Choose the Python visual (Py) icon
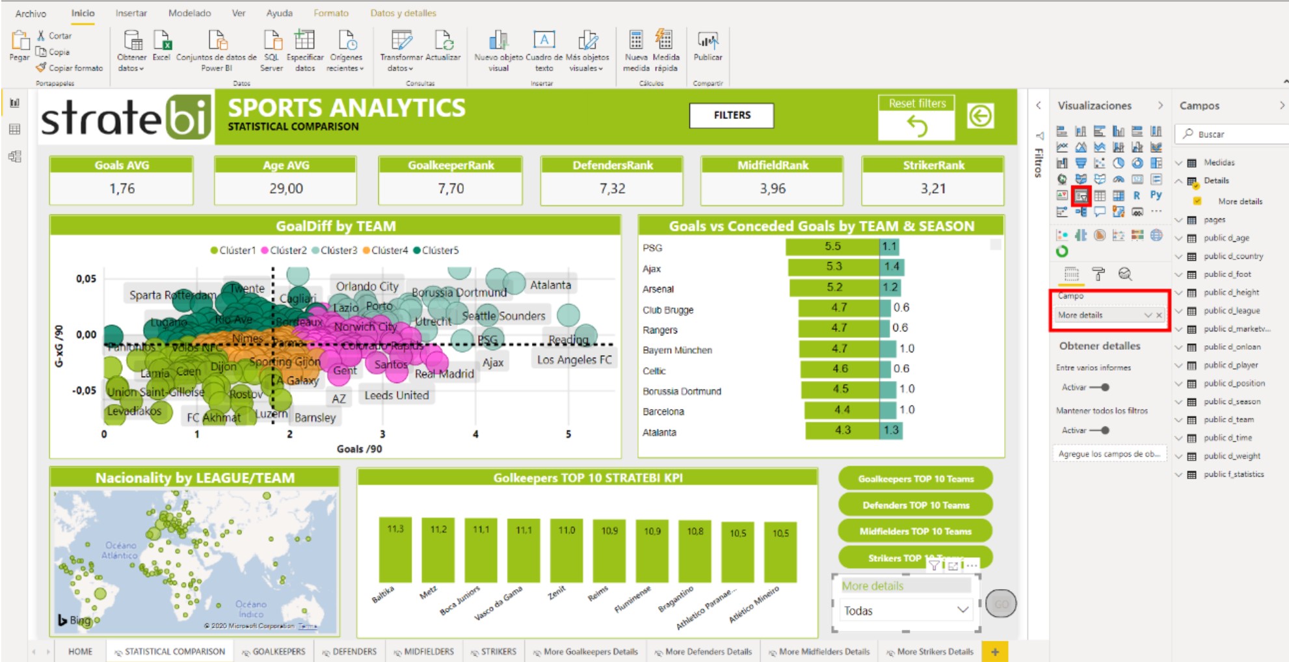The height and width of the screenshot is (662, 1289). (x=1156, y=195)
